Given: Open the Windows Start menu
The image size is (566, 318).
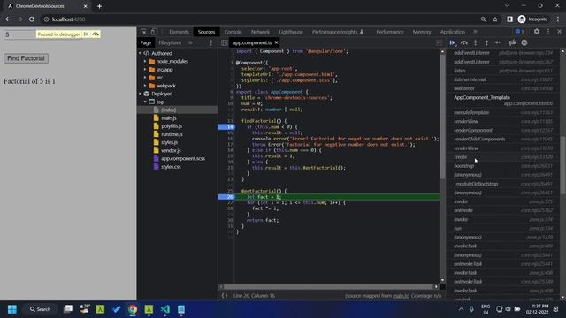Looking at the screenshot, I should point(12,309).
